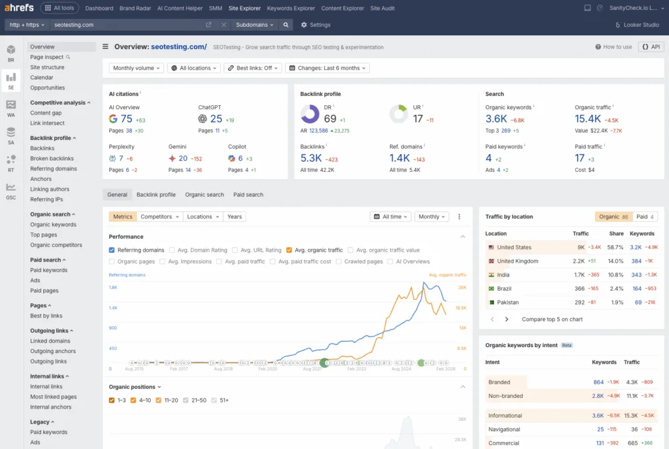Viewport: 669px width, 449px height.
Task: Click the hamburger menu beside the Overview heading
Action: (x=105, y=47)
